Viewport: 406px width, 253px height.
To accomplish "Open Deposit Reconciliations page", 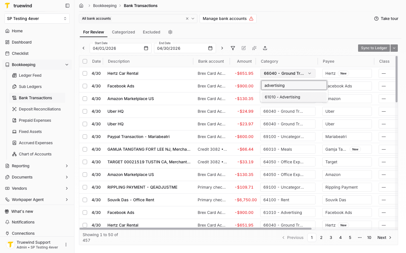I will 37,109.
